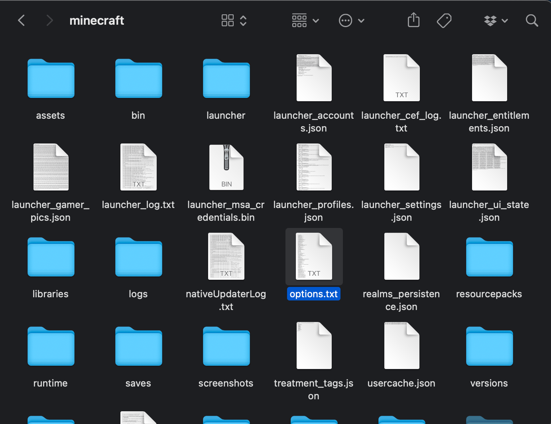
Task: Select nativeUpdaterLog.txt file icon
Action: click(x=226, y=256)
